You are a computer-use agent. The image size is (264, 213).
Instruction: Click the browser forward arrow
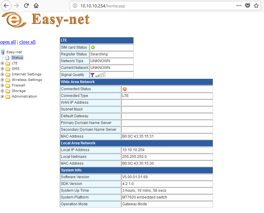click(x=16, y=6)
